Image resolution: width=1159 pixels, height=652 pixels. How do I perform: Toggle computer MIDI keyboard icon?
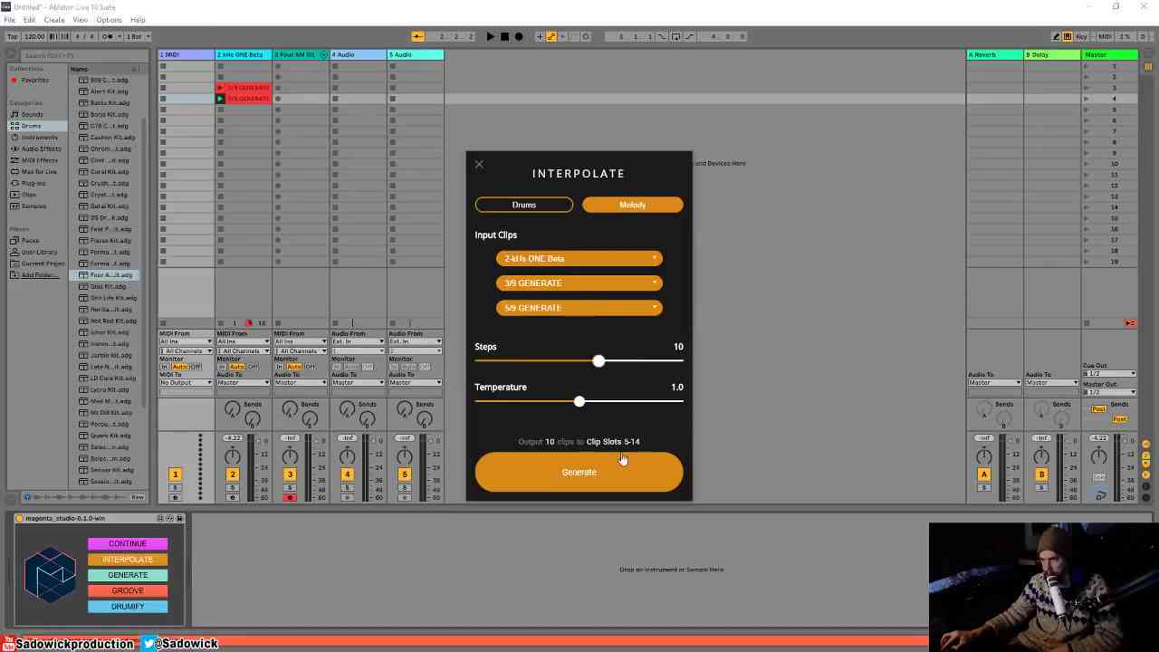(1068, 36)
